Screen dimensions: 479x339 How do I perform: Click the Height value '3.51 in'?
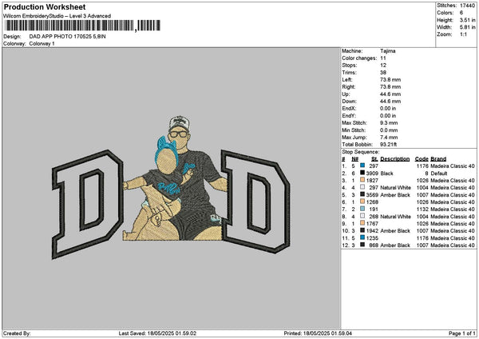click(467, 20)
